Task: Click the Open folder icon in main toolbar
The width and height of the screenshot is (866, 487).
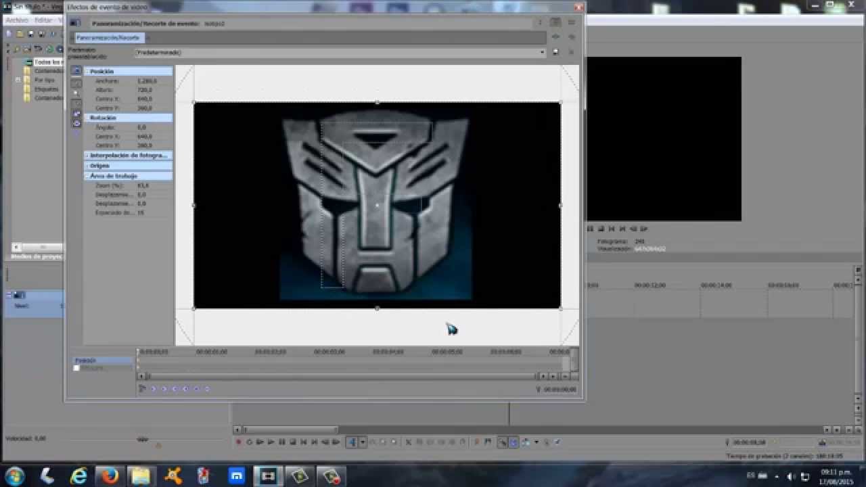Action: [20, 33]
